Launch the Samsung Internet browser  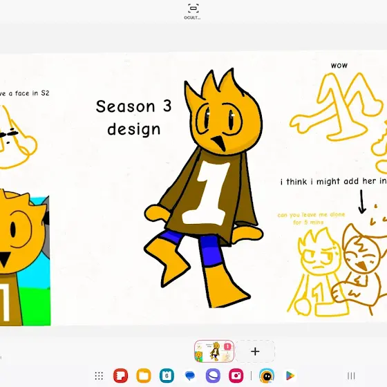click(x=213, y=376)
